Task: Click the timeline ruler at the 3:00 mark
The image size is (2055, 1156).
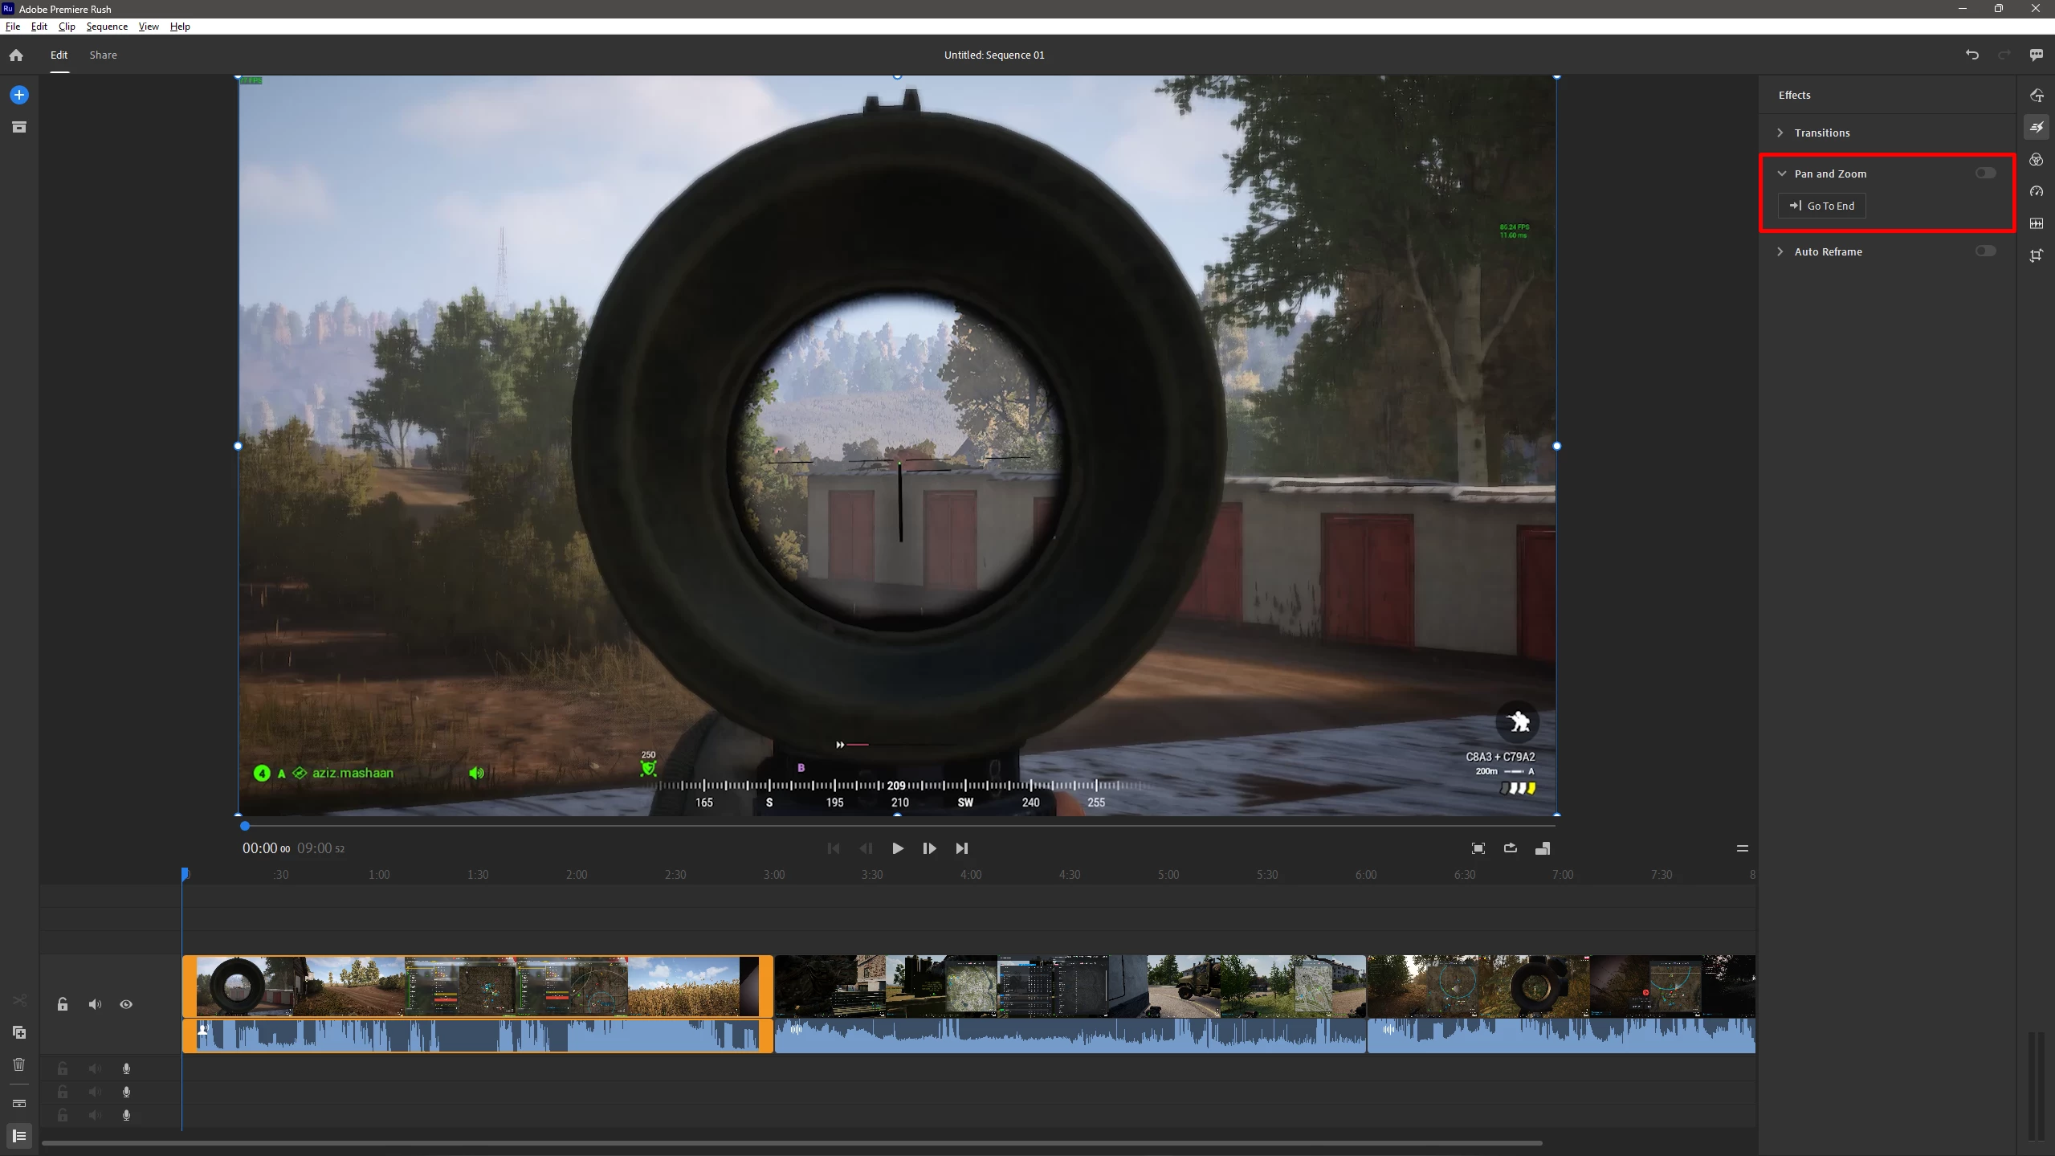Action: click(x=773, y=874)
